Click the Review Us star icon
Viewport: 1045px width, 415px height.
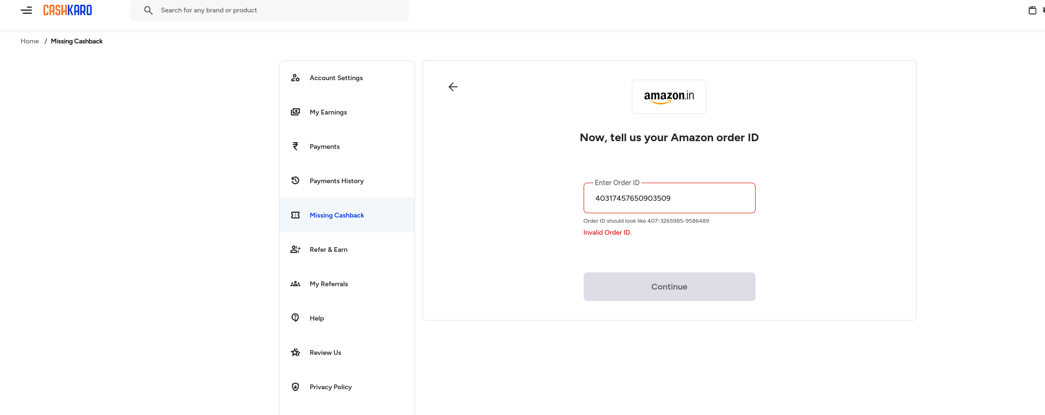pyautogui.click(x=295, y=353)
